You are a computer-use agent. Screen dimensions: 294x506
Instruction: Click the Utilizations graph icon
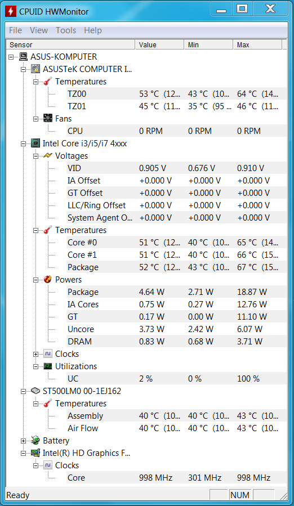coord(48,366)
